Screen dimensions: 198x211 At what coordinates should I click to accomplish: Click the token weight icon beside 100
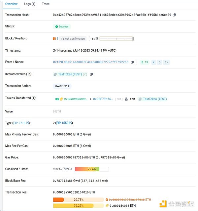tap(126, 99)
